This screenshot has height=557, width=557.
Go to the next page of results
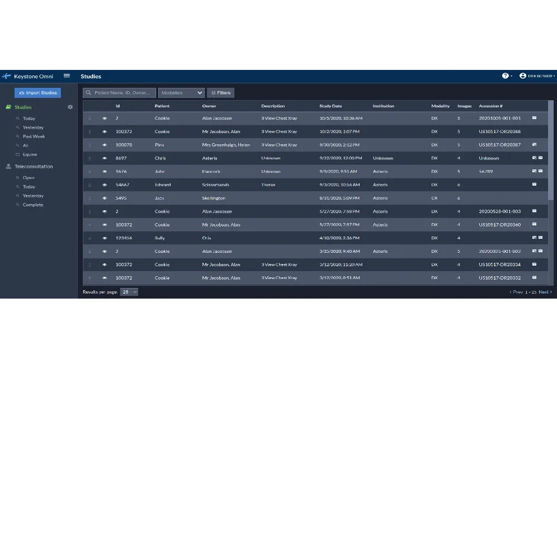point(544,291)
